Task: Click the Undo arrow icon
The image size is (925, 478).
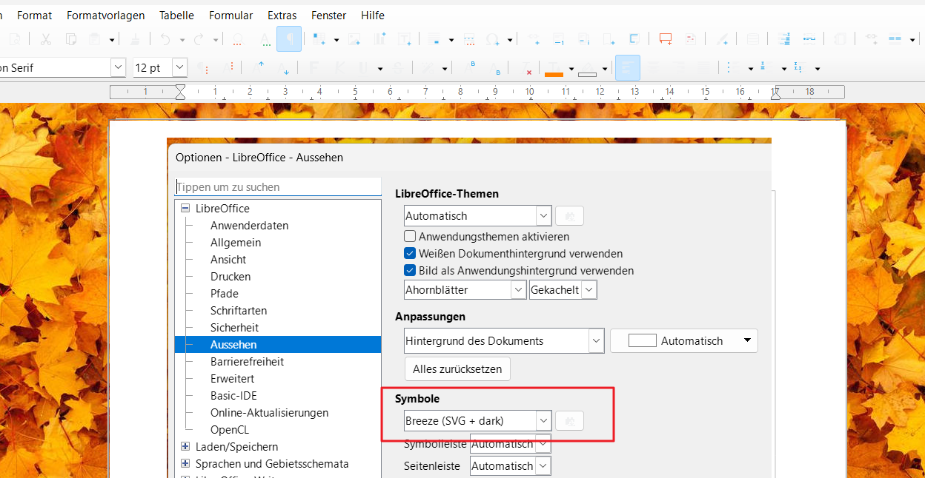Action: [165, 39]
